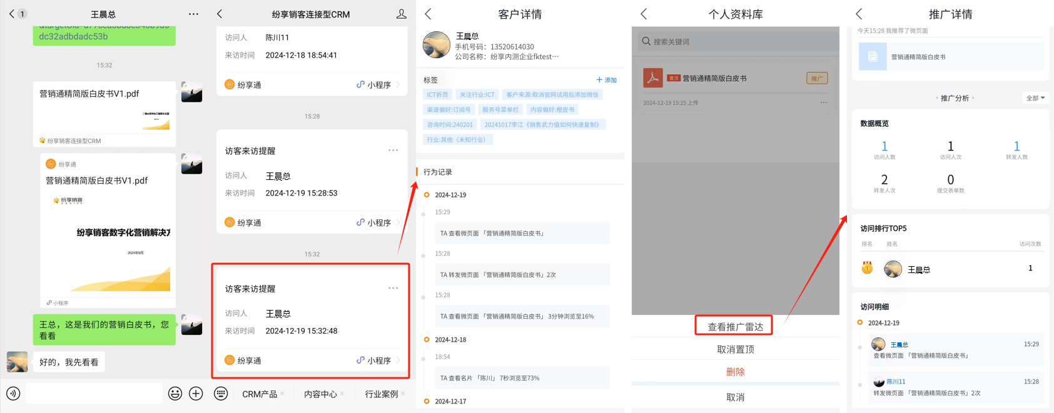
Task: Tap 王晨总 avatar in 客户详情
Action: click(437, 45)
